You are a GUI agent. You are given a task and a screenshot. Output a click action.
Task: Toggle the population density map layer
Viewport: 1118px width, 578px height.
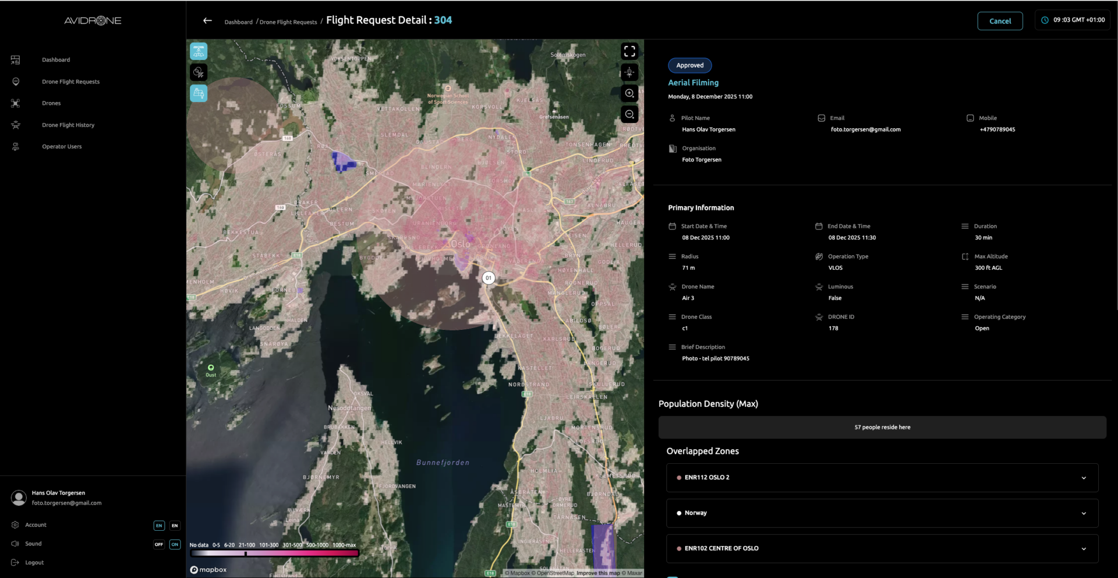coord(199,93)
